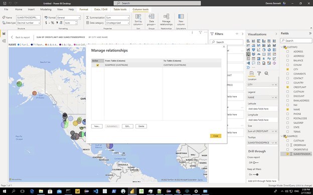Open the Data type dropdown
This screenshot has width=313, height=195.
29,23
